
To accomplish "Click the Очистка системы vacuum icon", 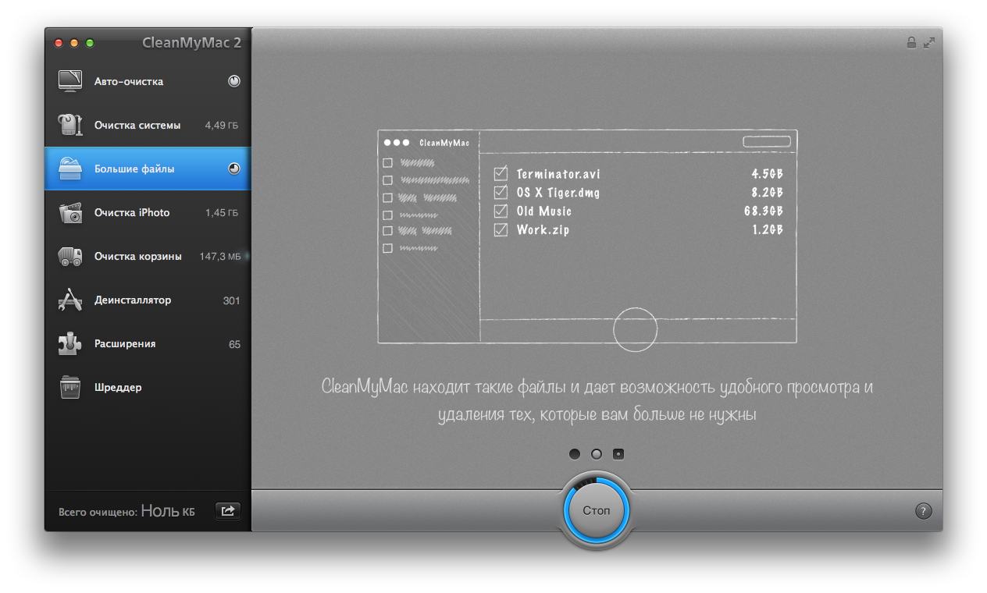I will (70, 125).
